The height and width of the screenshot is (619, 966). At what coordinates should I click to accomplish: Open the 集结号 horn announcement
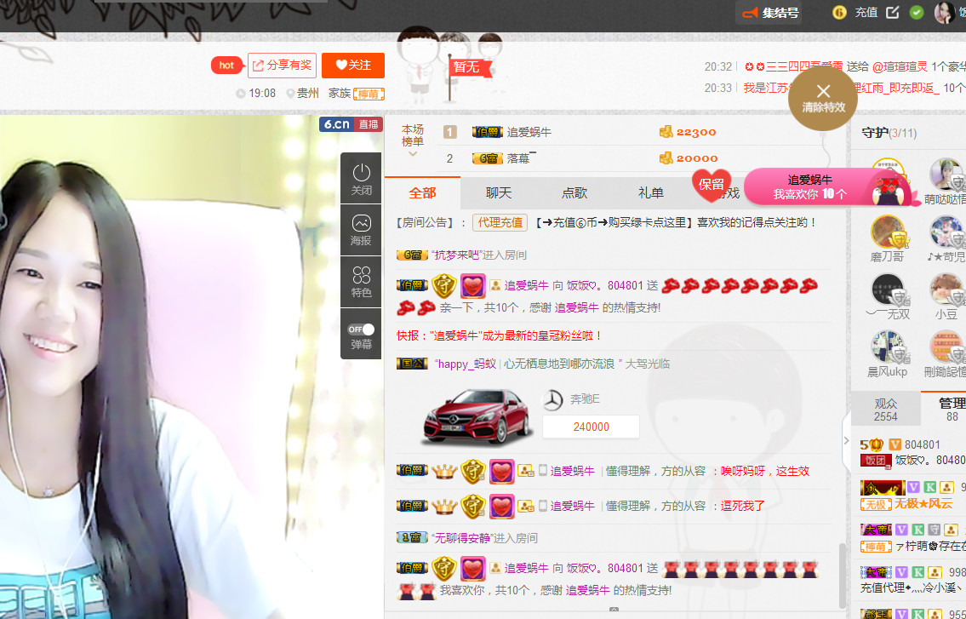(x=771, y=13)
